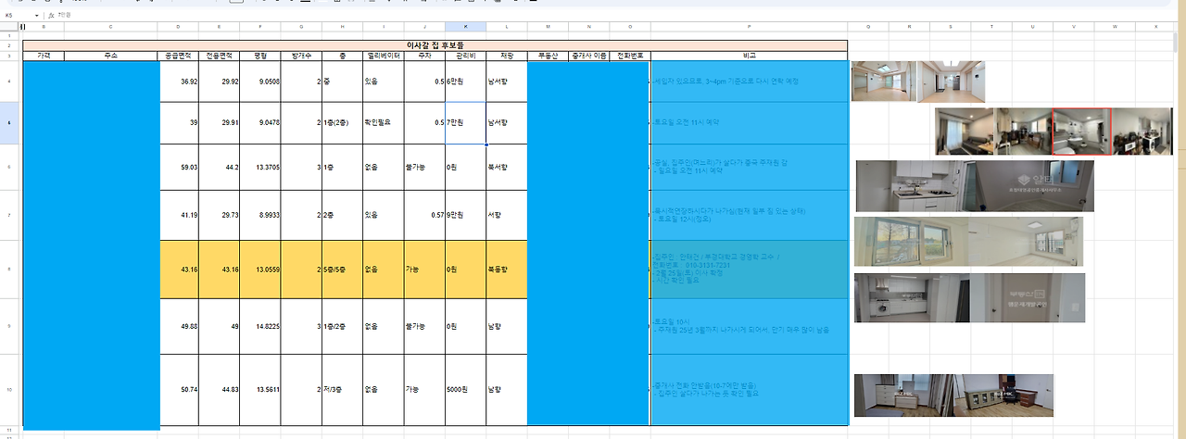
Task: Click the '6만원' cell
Action: [x=465, y=82]
